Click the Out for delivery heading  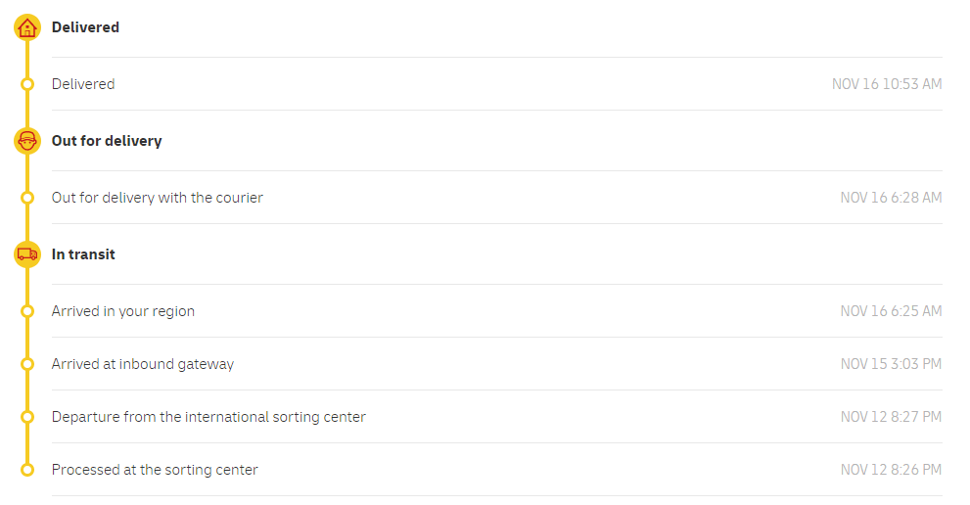(x=107, y=141)
